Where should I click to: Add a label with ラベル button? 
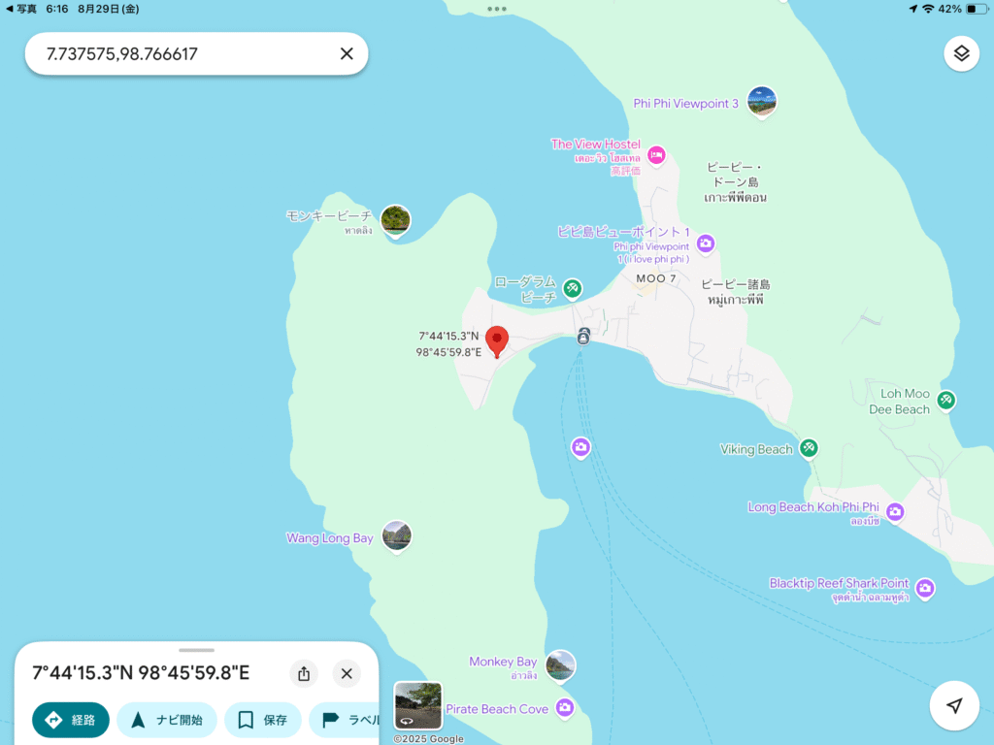(x=345, y=720)
